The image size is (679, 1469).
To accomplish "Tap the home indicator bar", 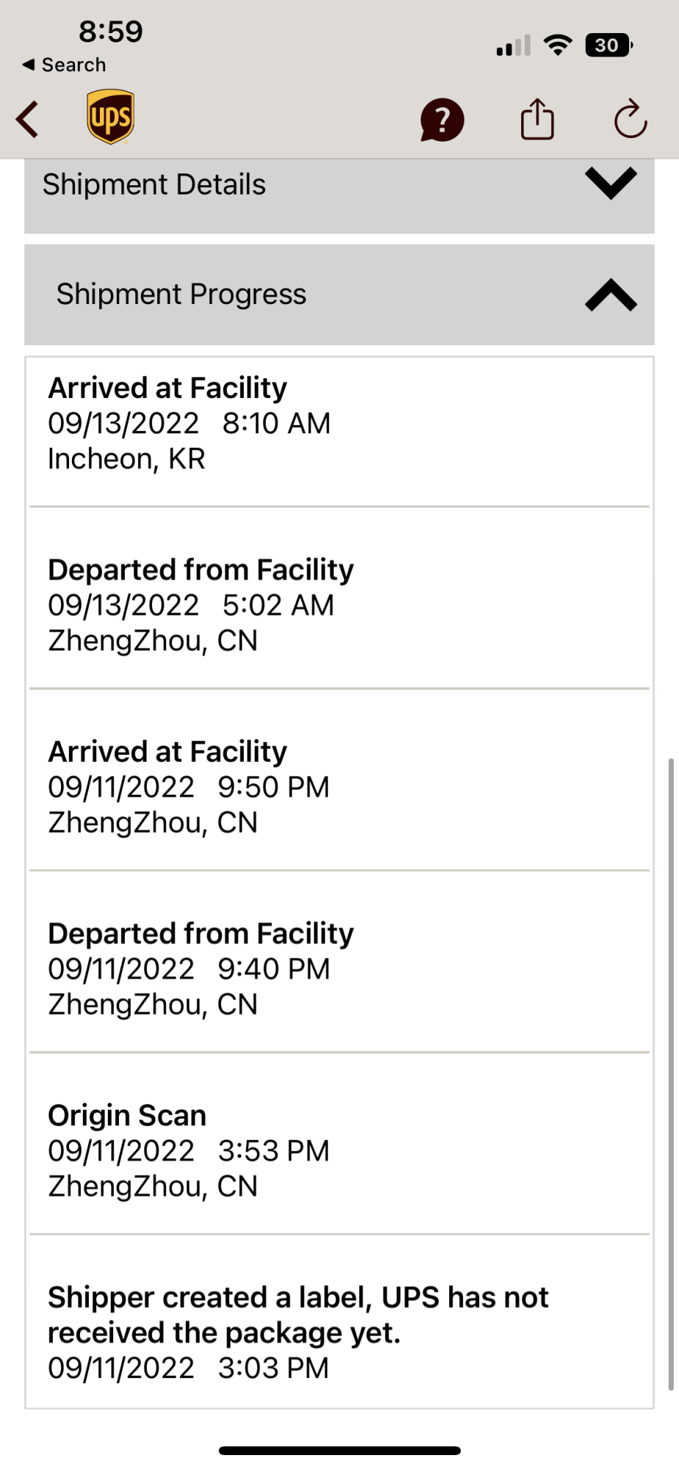I will [339, 1450].
